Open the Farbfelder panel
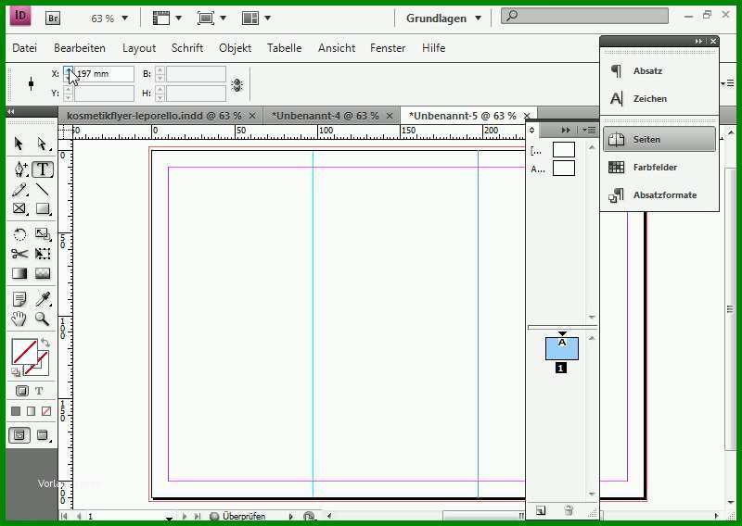The width and height of the screenshot is (742, 526). point(659,167)
